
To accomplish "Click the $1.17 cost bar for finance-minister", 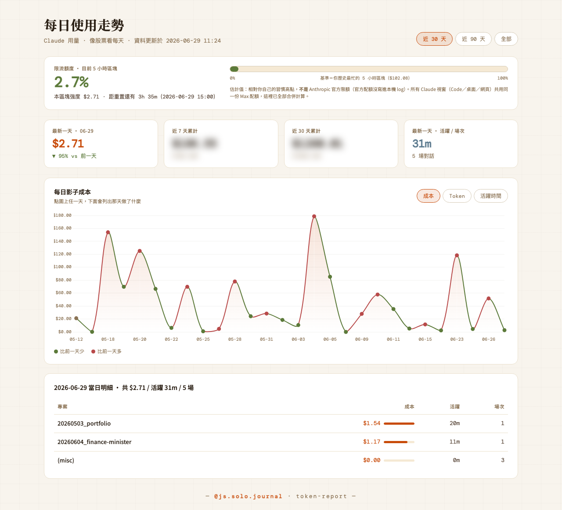I will (x=399, y=442).
